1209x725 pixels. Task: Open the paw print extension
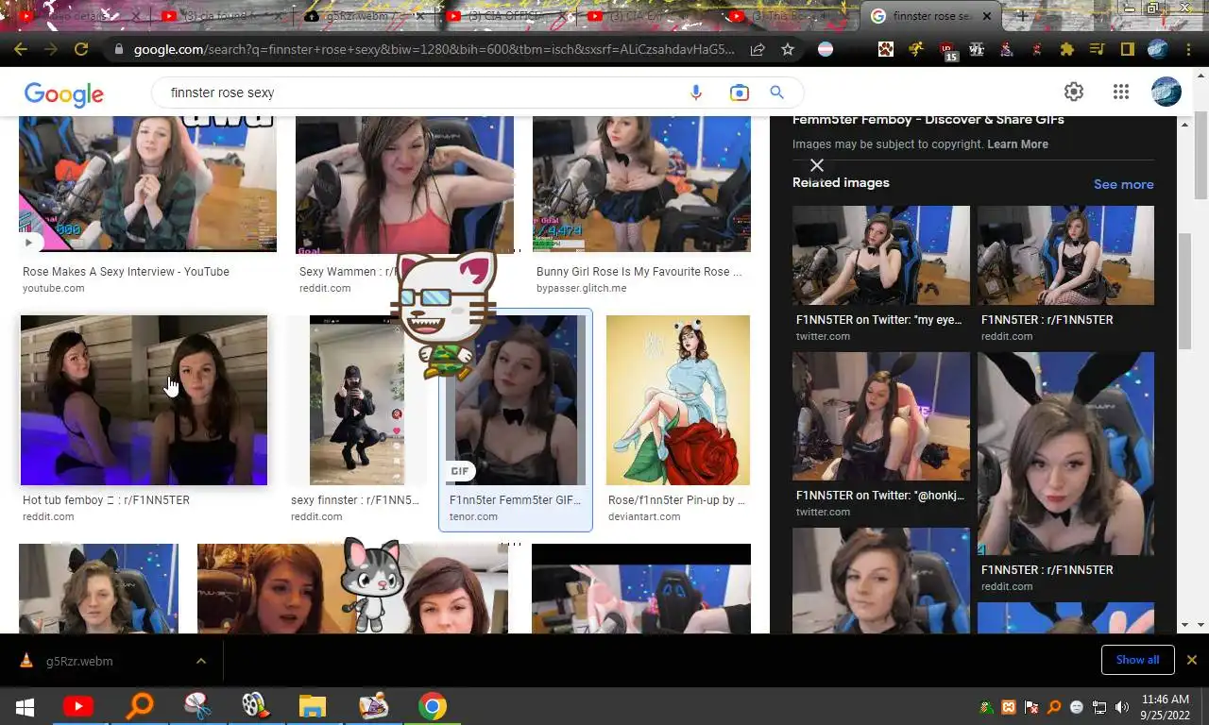885,49
